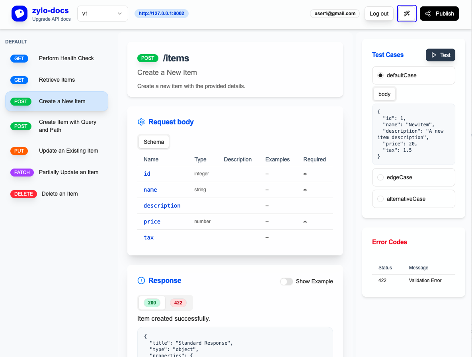Open Delete an Item endpoint
The width and height of the screenshot is (472, 357).
[57, 194]
